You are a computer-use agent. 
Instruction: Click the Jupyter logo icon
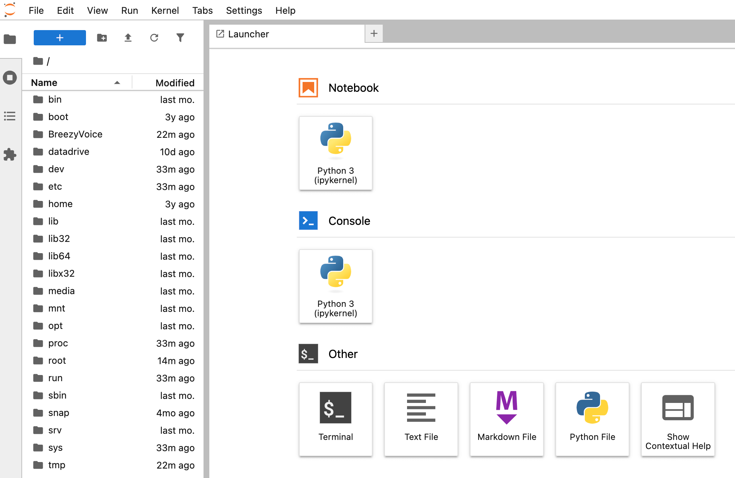[10, 10]
